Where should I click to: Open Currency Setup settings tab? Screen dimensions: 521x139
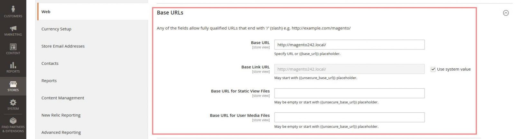pos(56,29)
